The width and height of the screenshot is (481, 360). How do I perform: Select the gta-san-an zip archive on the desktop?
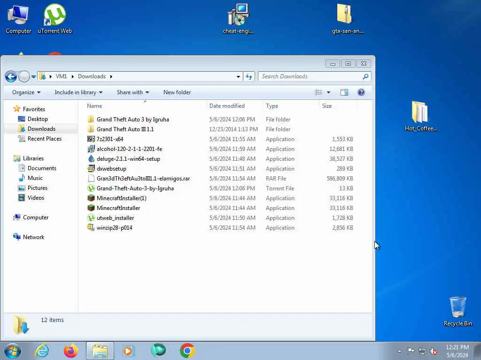tap(348, 19)
